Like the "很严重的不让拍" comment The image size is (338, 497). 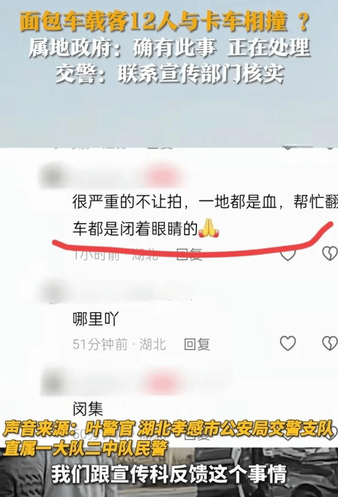pyautogui.click(x=288, y=254)
